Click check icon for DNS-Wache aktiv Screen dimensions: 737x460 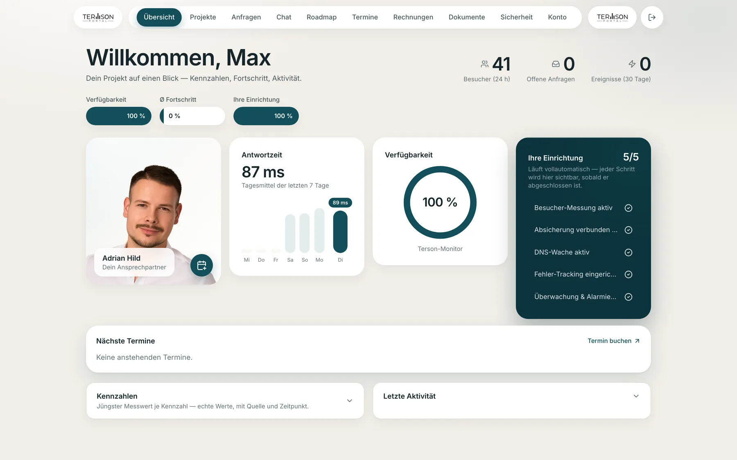click(628, 253)
